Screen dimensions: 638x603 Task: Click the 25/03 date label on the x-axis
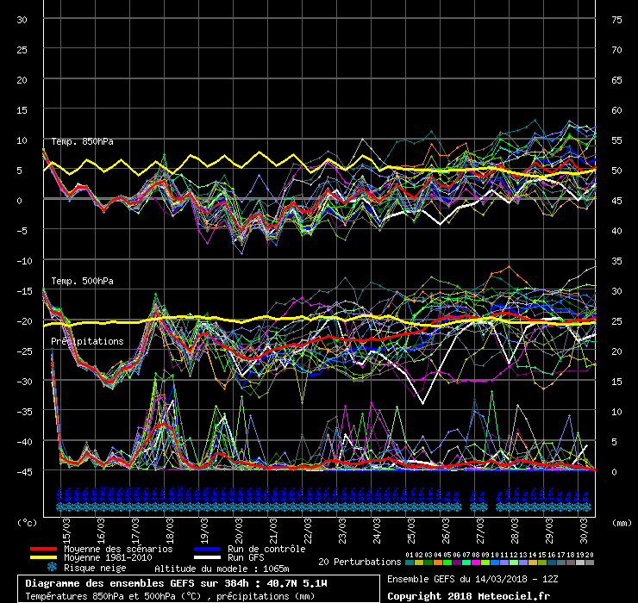coord(412,531)
